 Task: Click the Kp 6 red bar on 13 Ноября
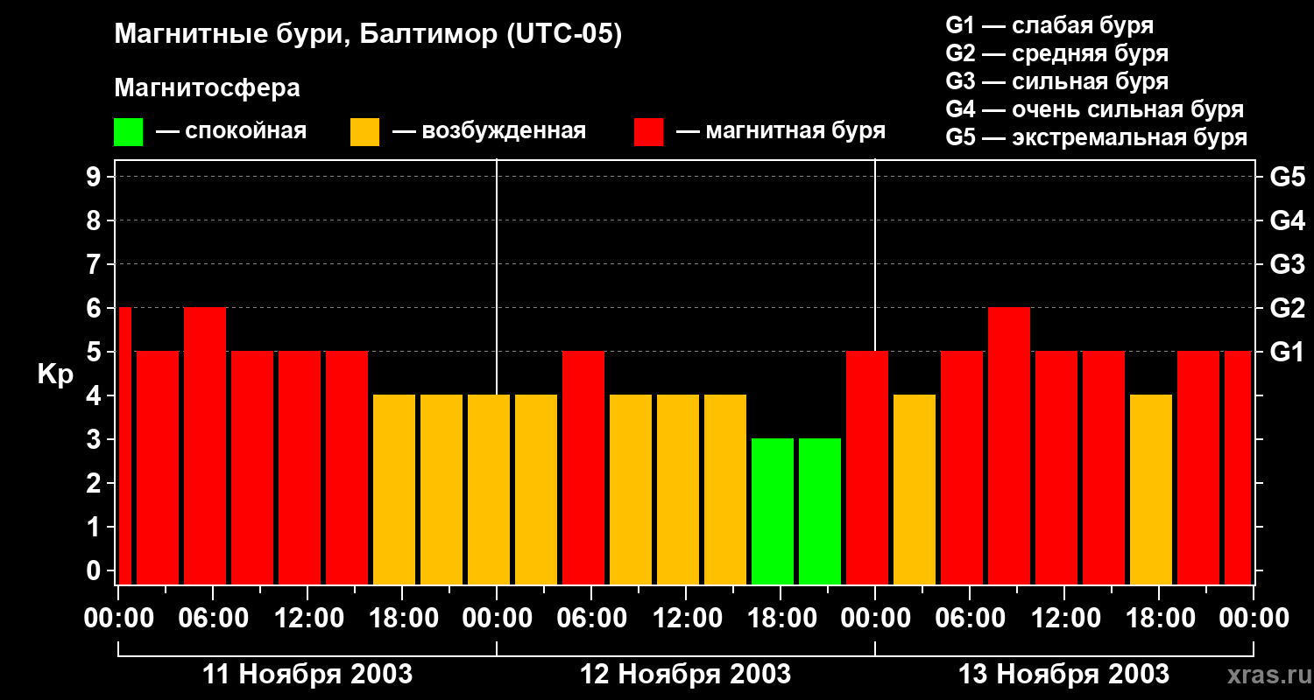pos(1009,445)
